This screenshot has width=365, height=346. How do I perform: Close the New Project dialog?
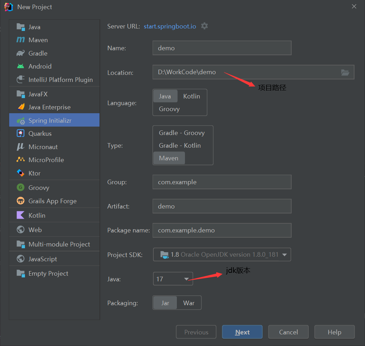[354, 7]
